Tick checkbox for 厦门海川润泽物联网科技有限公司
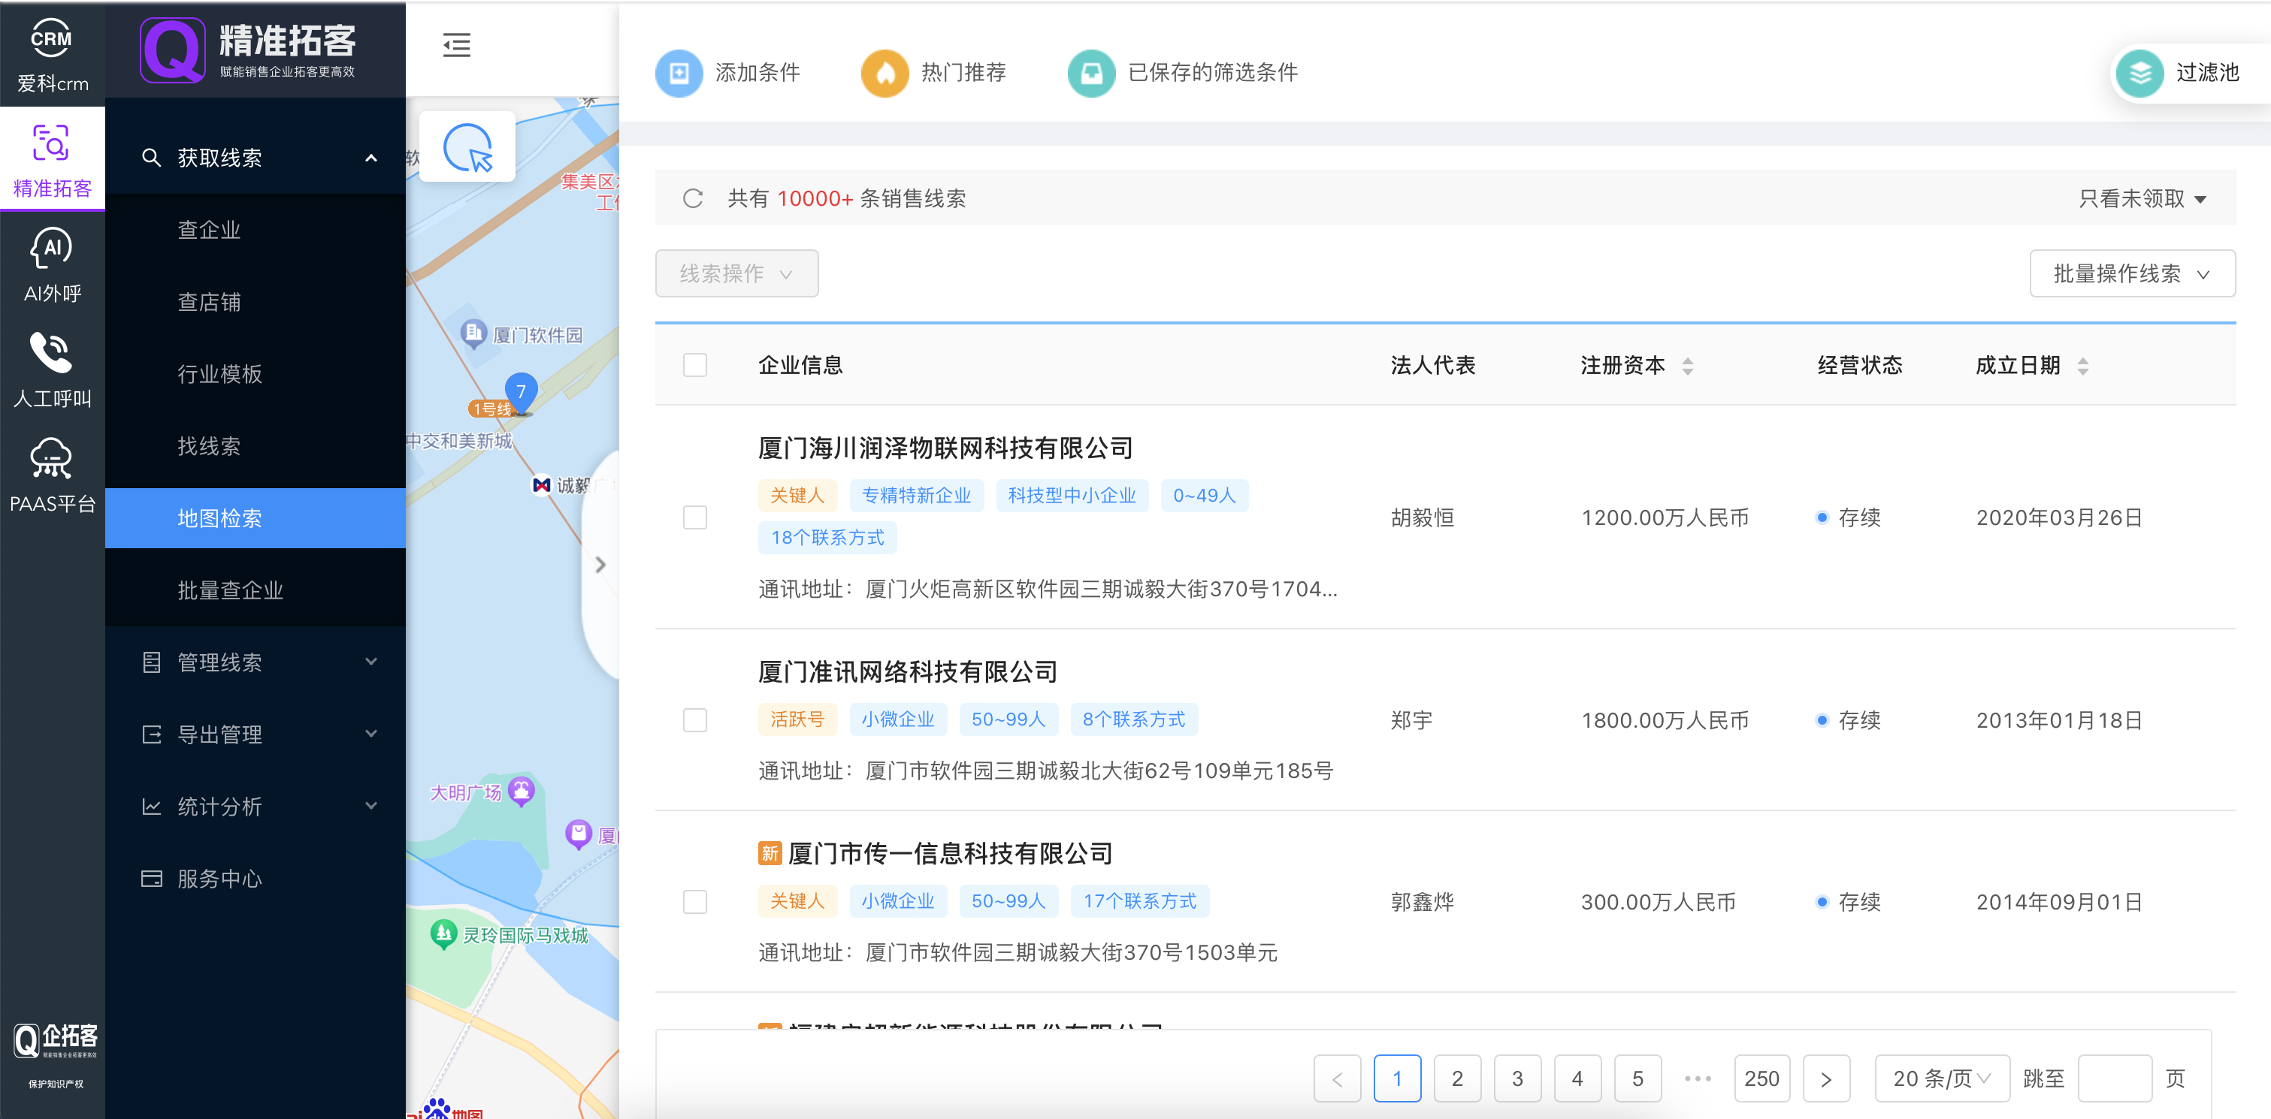 694,517
